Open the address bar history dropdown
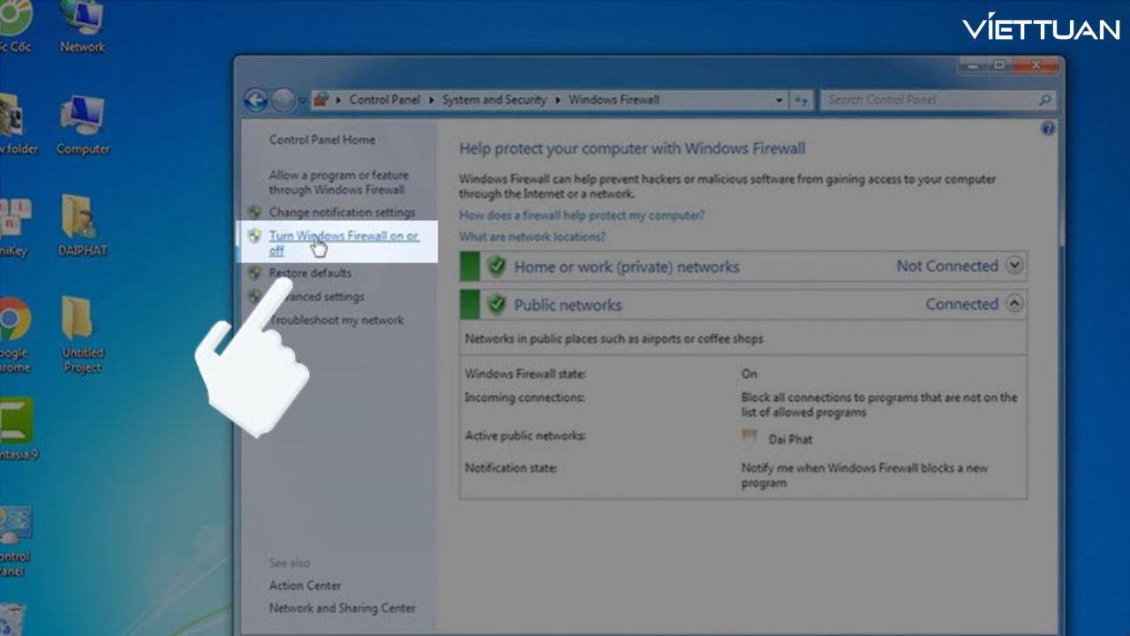Viewport: 1130px width, 636px height. pos(779,101)
